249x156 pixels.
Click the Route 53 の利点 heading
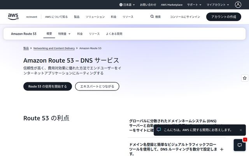click(46, 118)
